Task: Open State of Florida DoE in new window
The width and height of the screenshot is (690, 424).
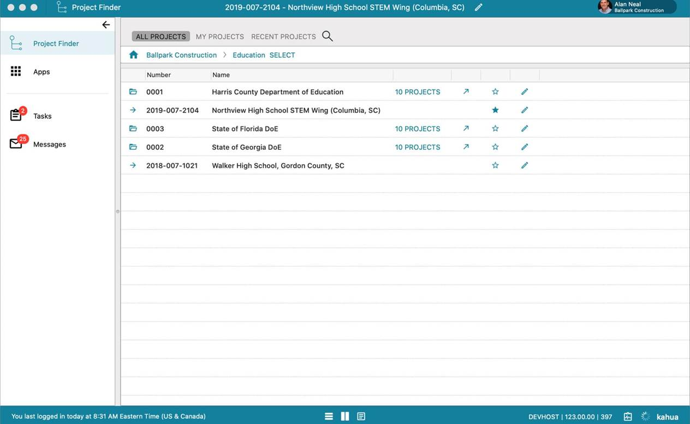Action: point(466,129)
